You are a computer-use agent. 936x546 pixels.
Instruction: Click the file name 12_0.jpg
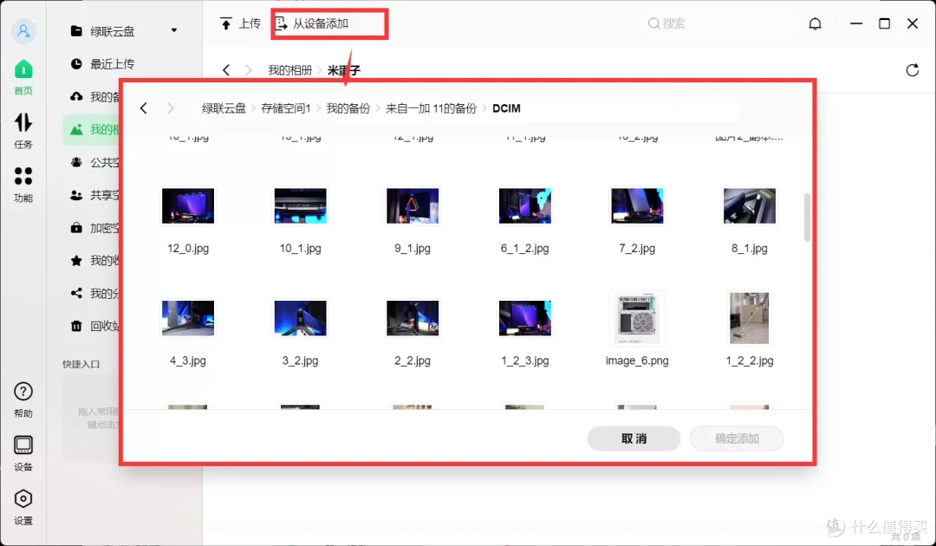(x=188, y=248)
